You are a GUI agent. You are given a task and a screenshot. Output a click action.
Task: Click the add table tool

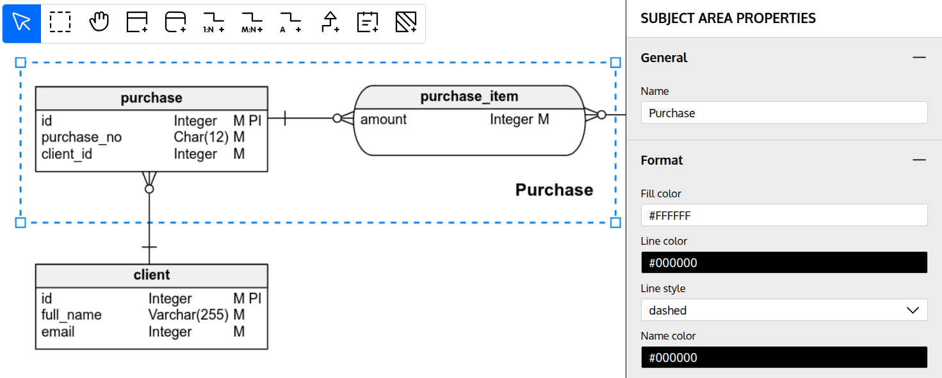coord(137,23)
